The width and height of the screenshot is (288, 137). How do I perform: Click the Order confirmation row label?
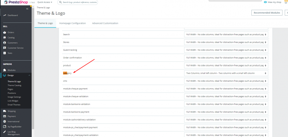[72, 58]
